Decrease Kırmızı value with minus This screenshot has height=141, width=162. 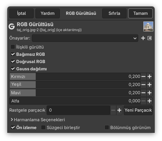click(143, 76)
